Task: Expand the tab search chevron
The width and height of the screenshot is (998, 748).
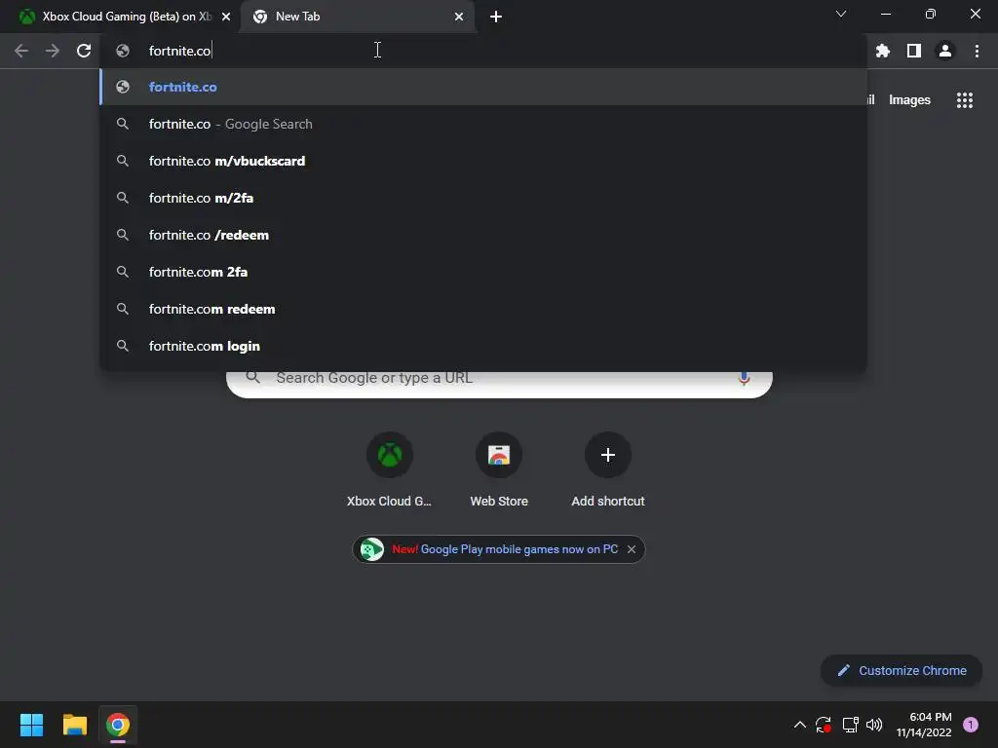Action: click(841, 14)
